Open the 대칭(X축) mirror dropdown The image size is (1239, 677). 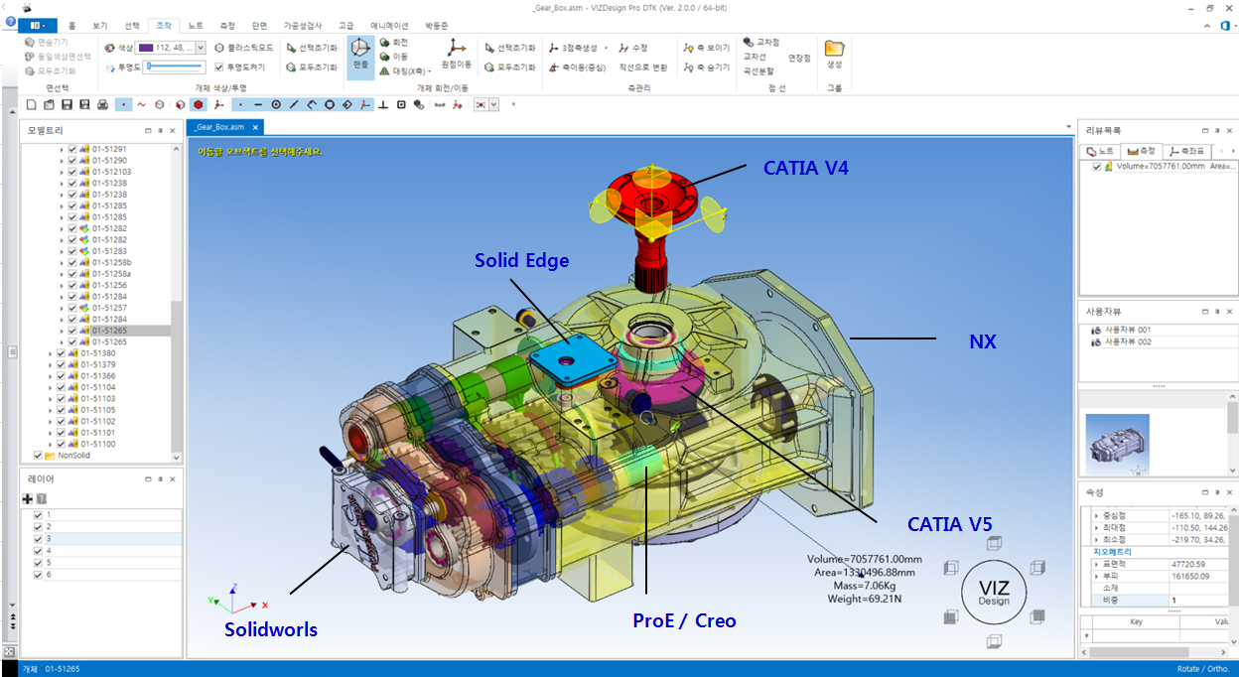pyautogui.click(x=429, y=71)
